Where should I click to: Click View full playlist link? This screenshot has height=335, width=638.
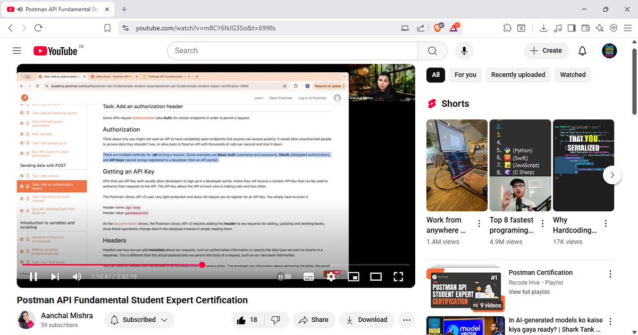pyautogui.click(x=529, y=292)
